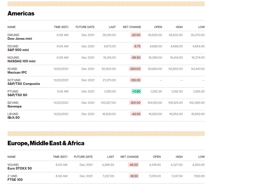Click the Europe section HIGH column header

tap(179, 157)
